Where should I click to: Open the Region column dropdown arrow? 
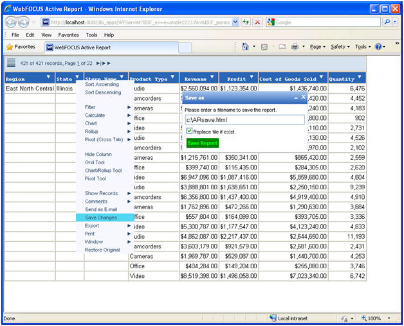48,77
